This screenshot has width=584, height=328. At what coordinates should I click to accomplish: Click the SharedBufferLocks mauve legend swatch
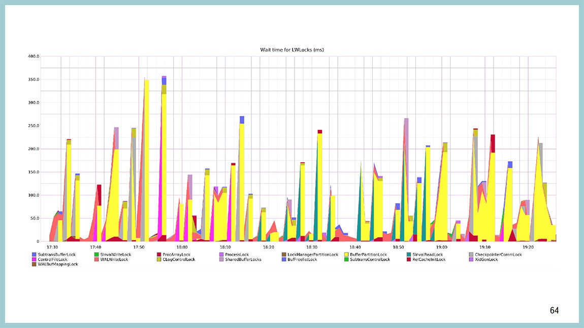click(x=221, y=260)
